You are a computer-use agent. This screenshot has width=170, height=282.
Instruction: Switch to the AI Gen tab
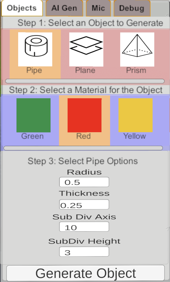pos(64,8)
